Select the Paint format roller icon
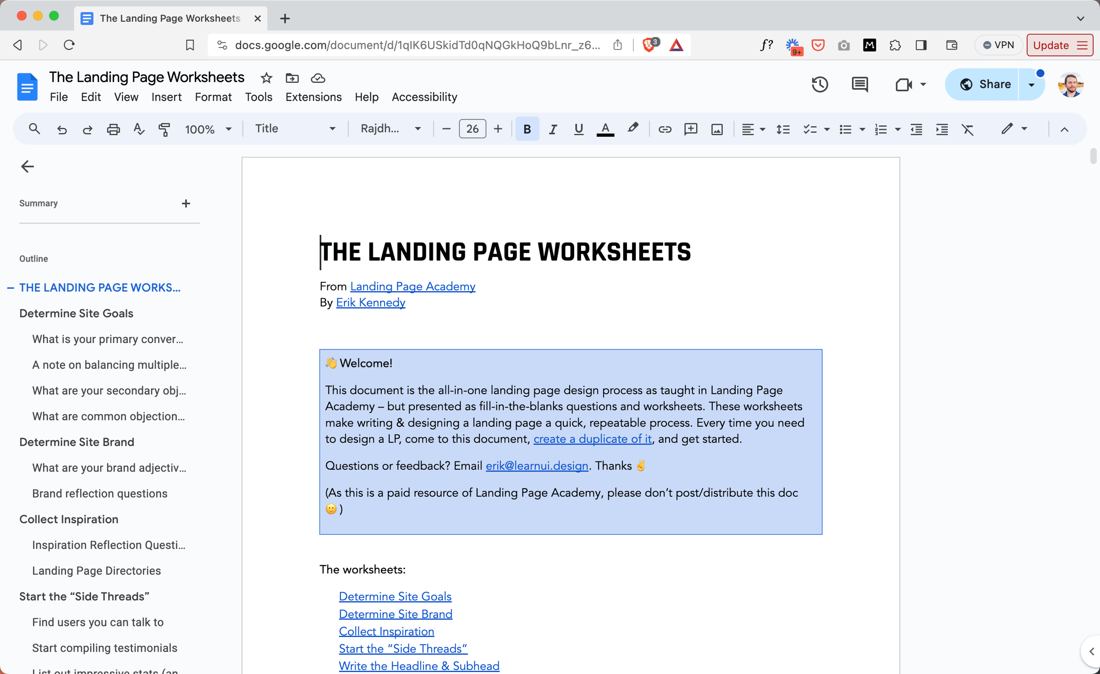 [164, 130]
